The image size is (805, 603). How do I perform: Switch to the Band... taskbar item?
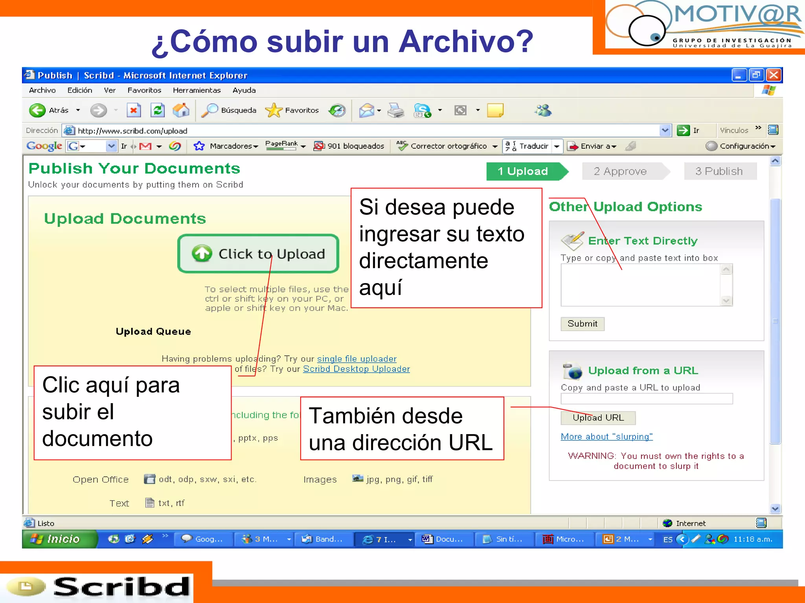click(x=323, y=539)
